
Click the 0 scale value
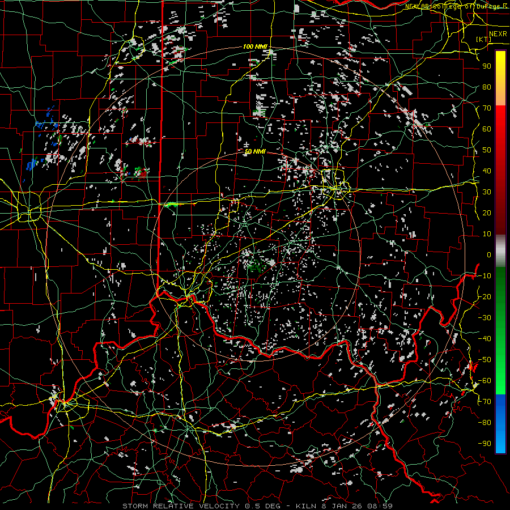point(489,254)
